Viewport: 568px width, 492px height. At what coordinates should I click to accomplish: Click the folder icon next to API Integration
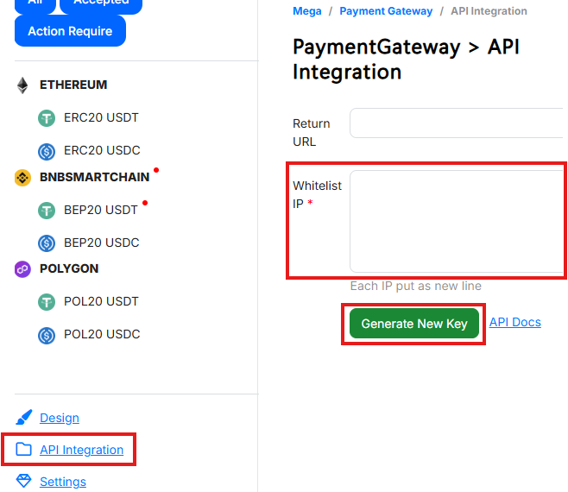(24, 449)
